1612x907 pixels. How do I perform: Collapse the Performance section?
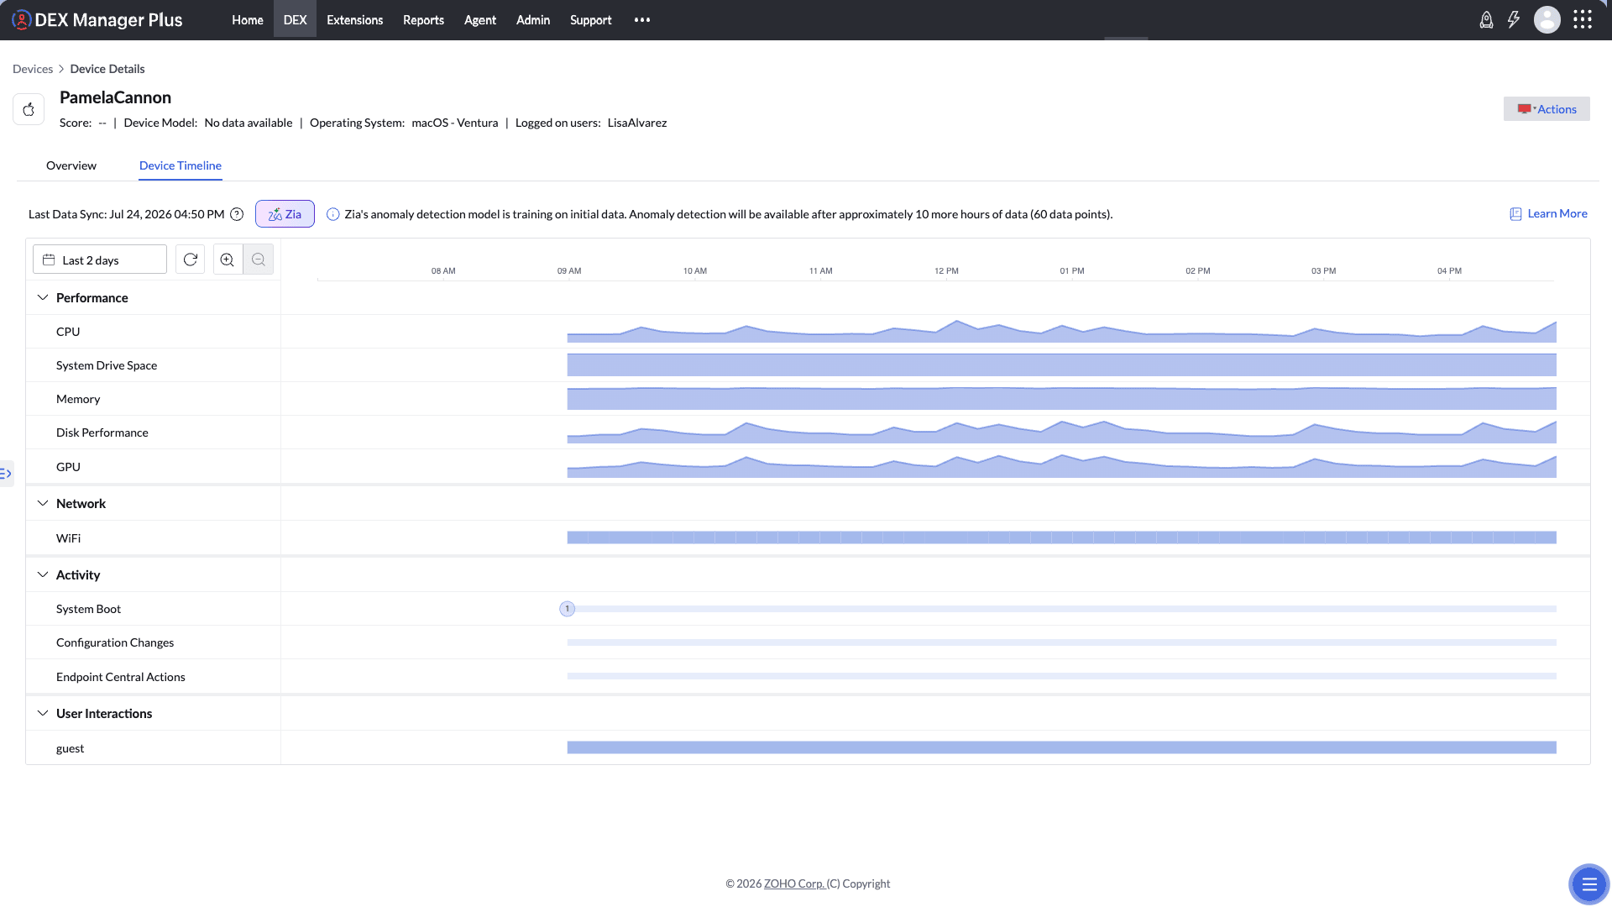click(43, 297)
